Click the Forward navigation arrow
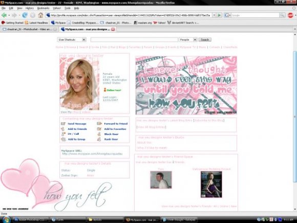The width and height of the screenshot is (297, 223). [x=14, y=15]
